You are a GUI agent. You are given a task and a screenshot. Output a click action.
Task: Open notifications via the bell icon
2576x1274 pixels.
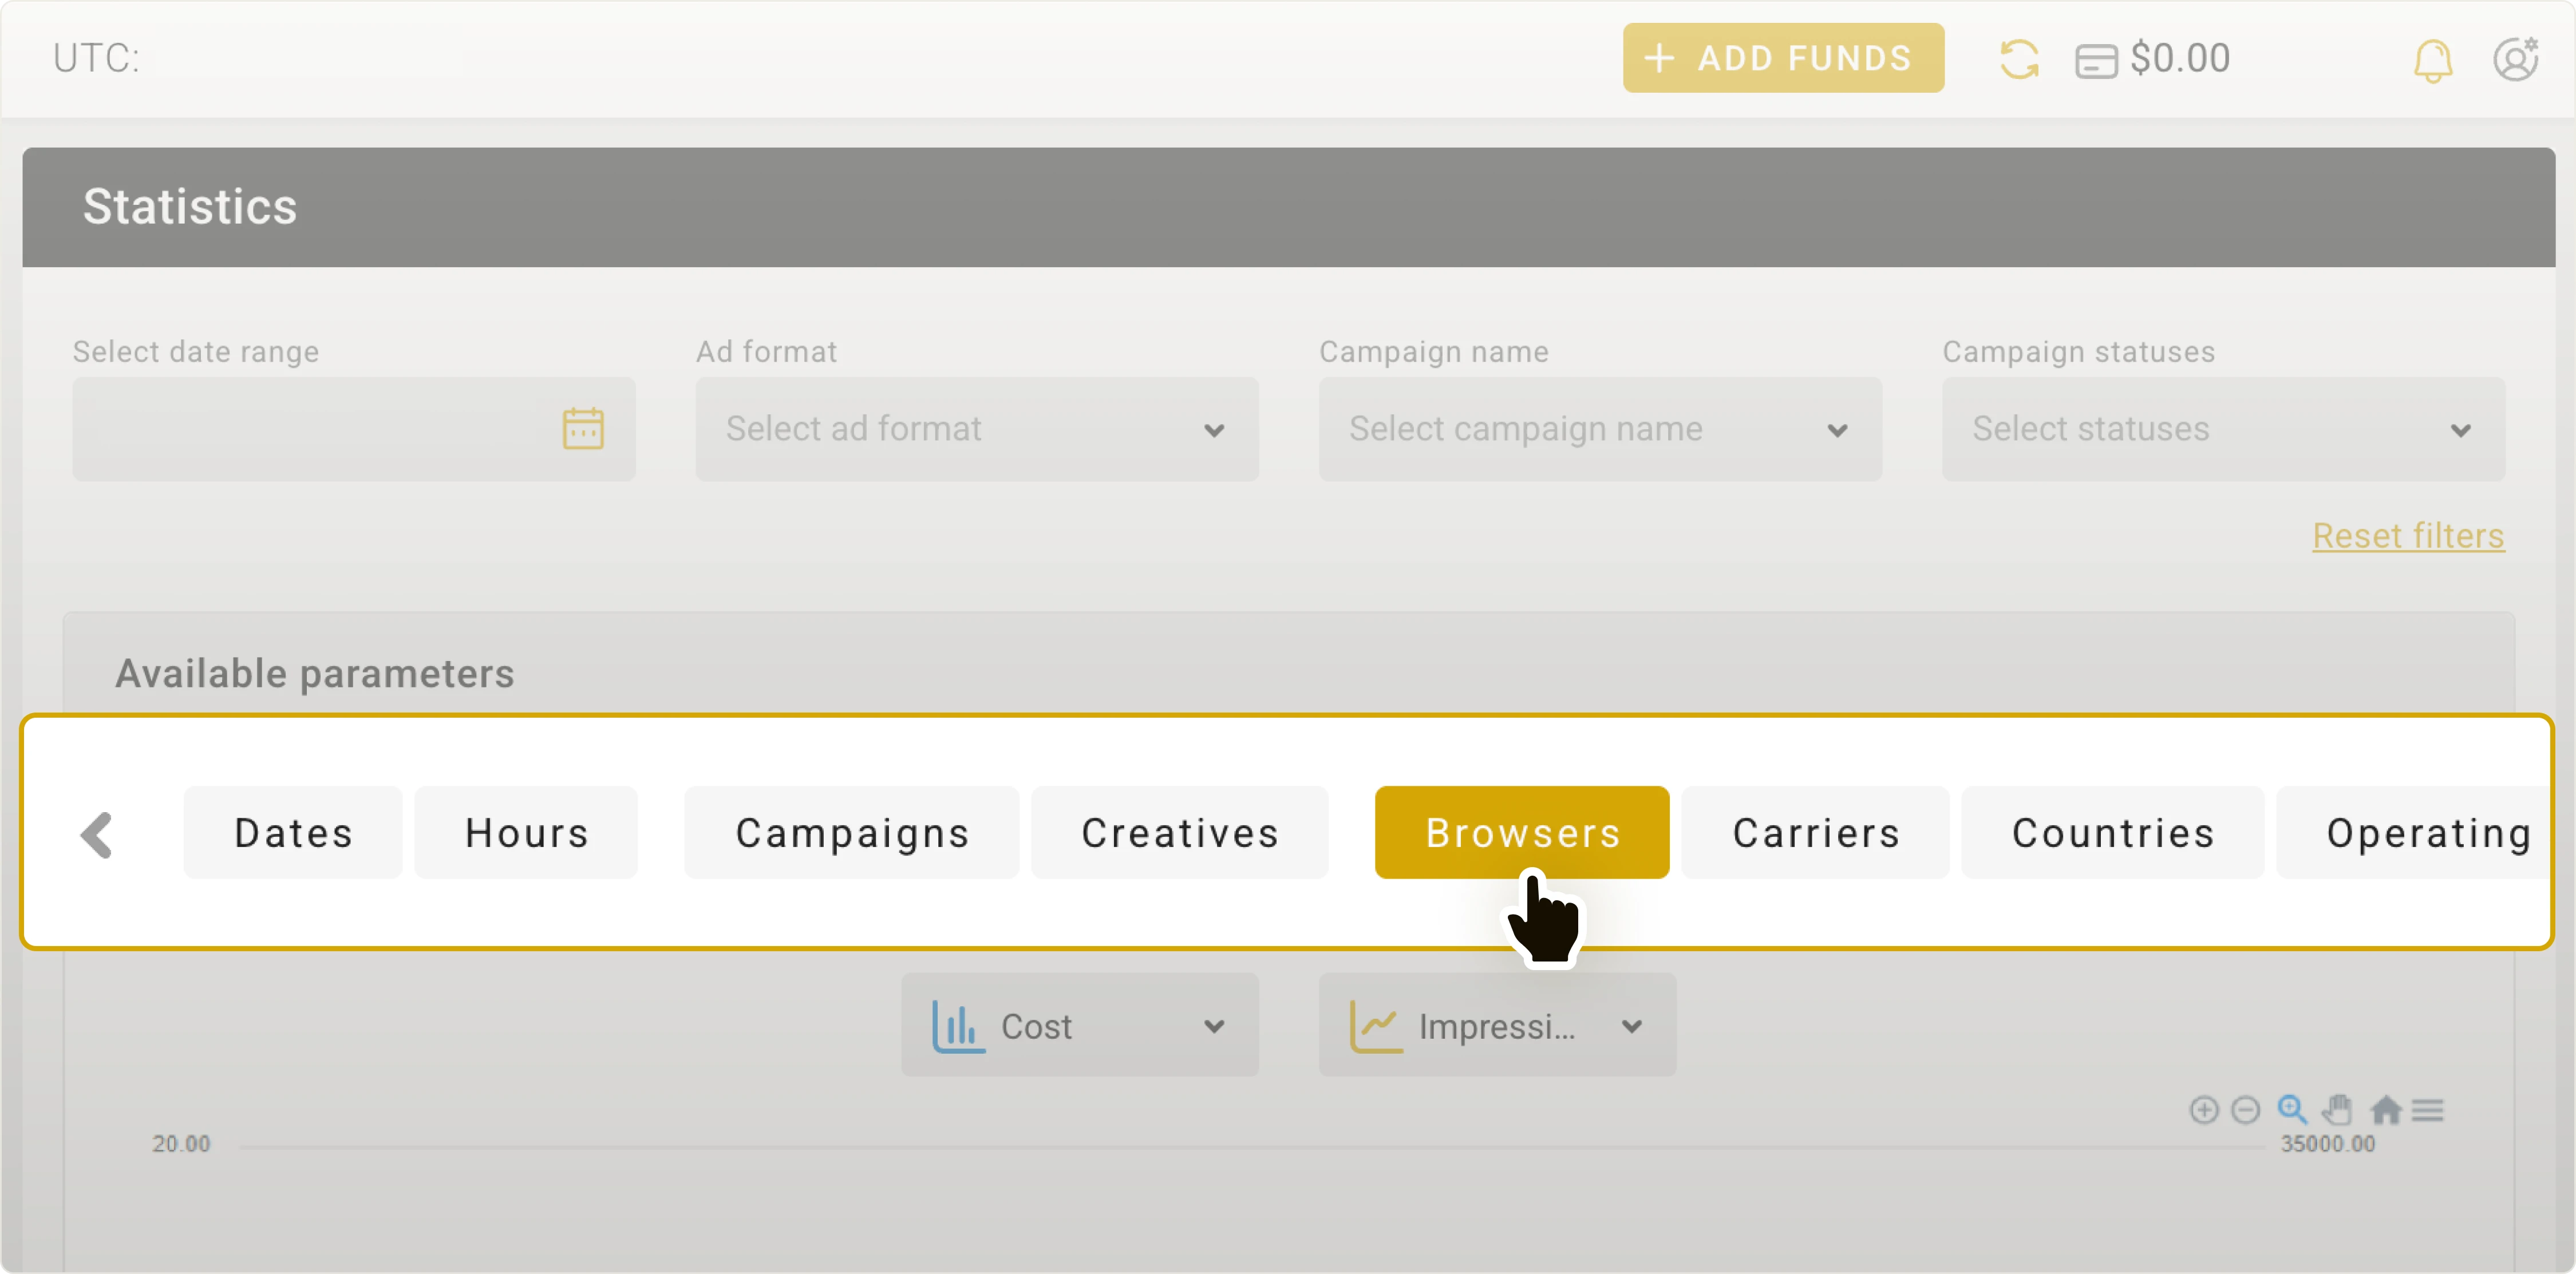[2432, 59]
